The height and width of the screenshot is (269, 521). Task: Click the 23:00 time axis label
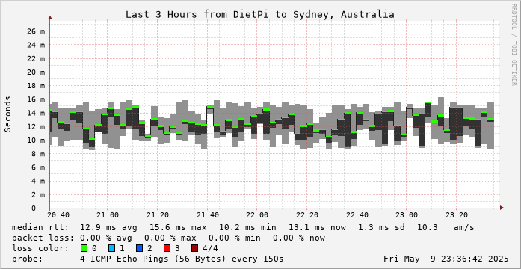tap(407, 215)
